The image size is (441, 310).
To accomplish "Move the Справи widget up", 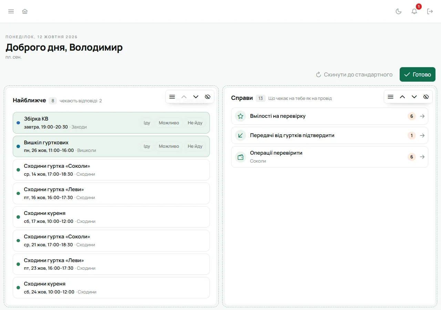I will [x=402, y=97].
